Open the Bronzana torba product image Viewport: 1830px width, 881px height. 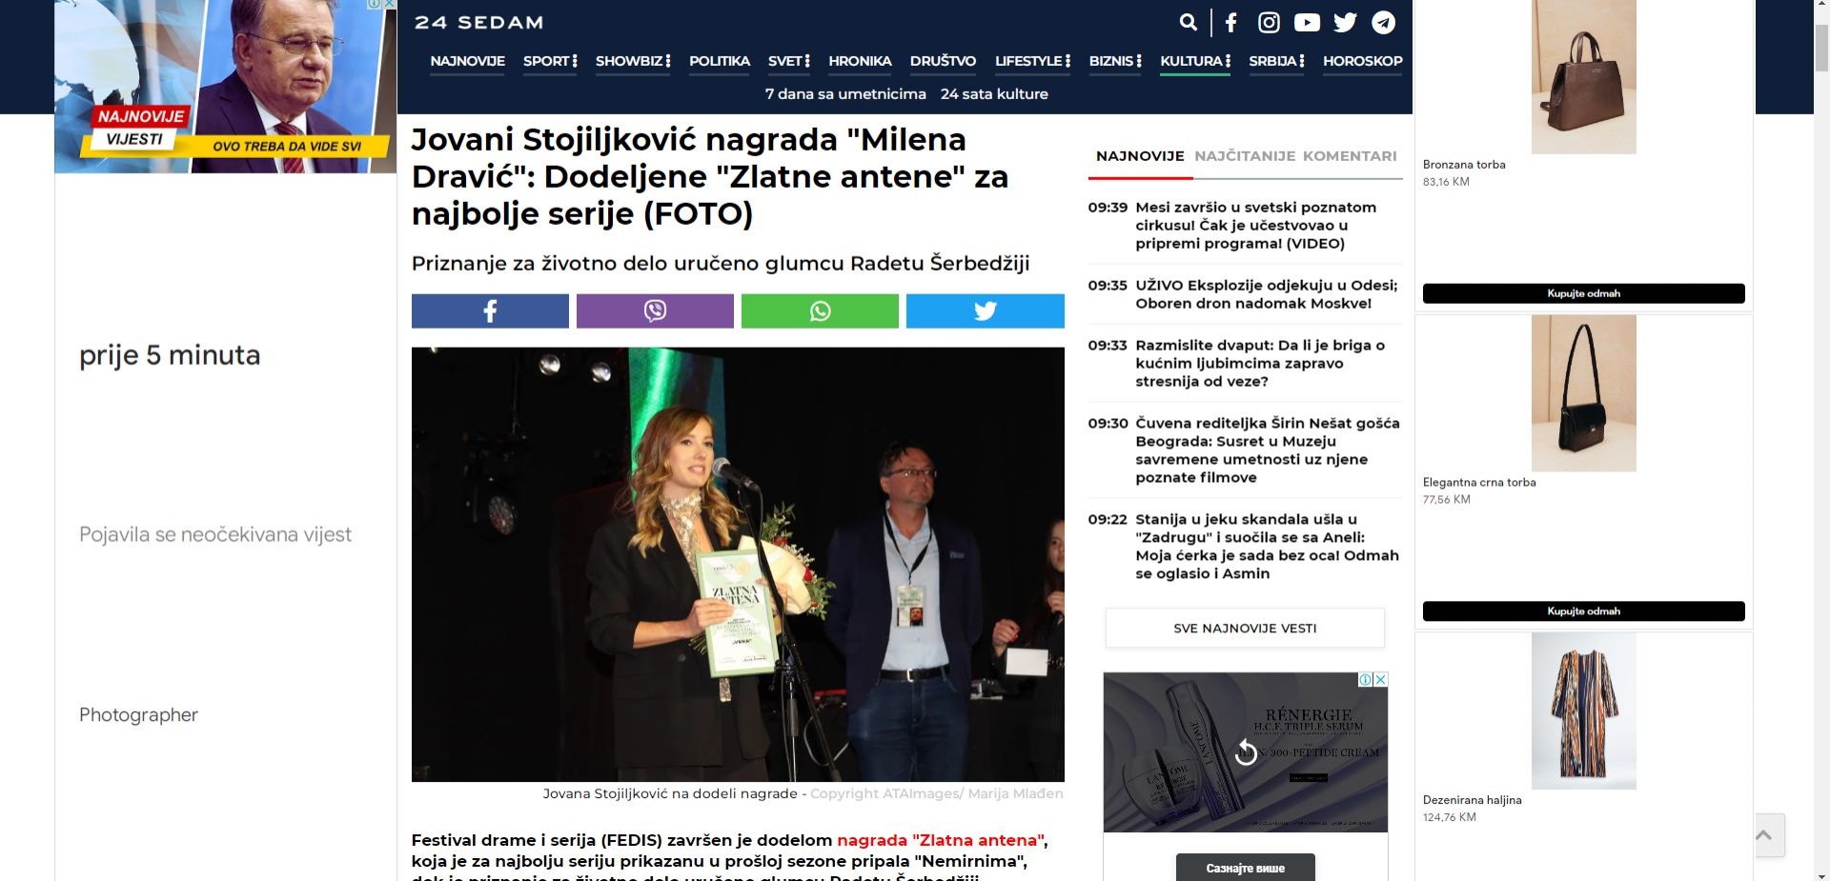coord(1583,77)
